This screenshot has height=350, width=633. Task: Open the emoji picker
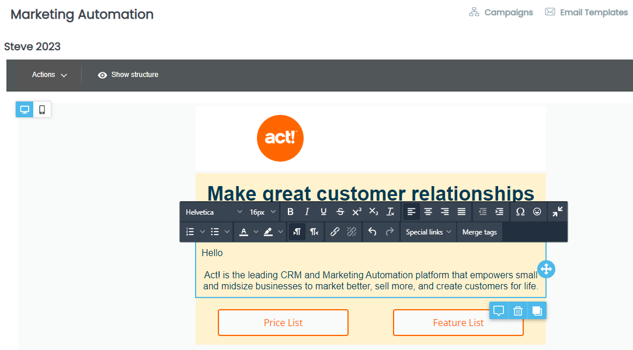pyautogui.click(x=537, y=212)
